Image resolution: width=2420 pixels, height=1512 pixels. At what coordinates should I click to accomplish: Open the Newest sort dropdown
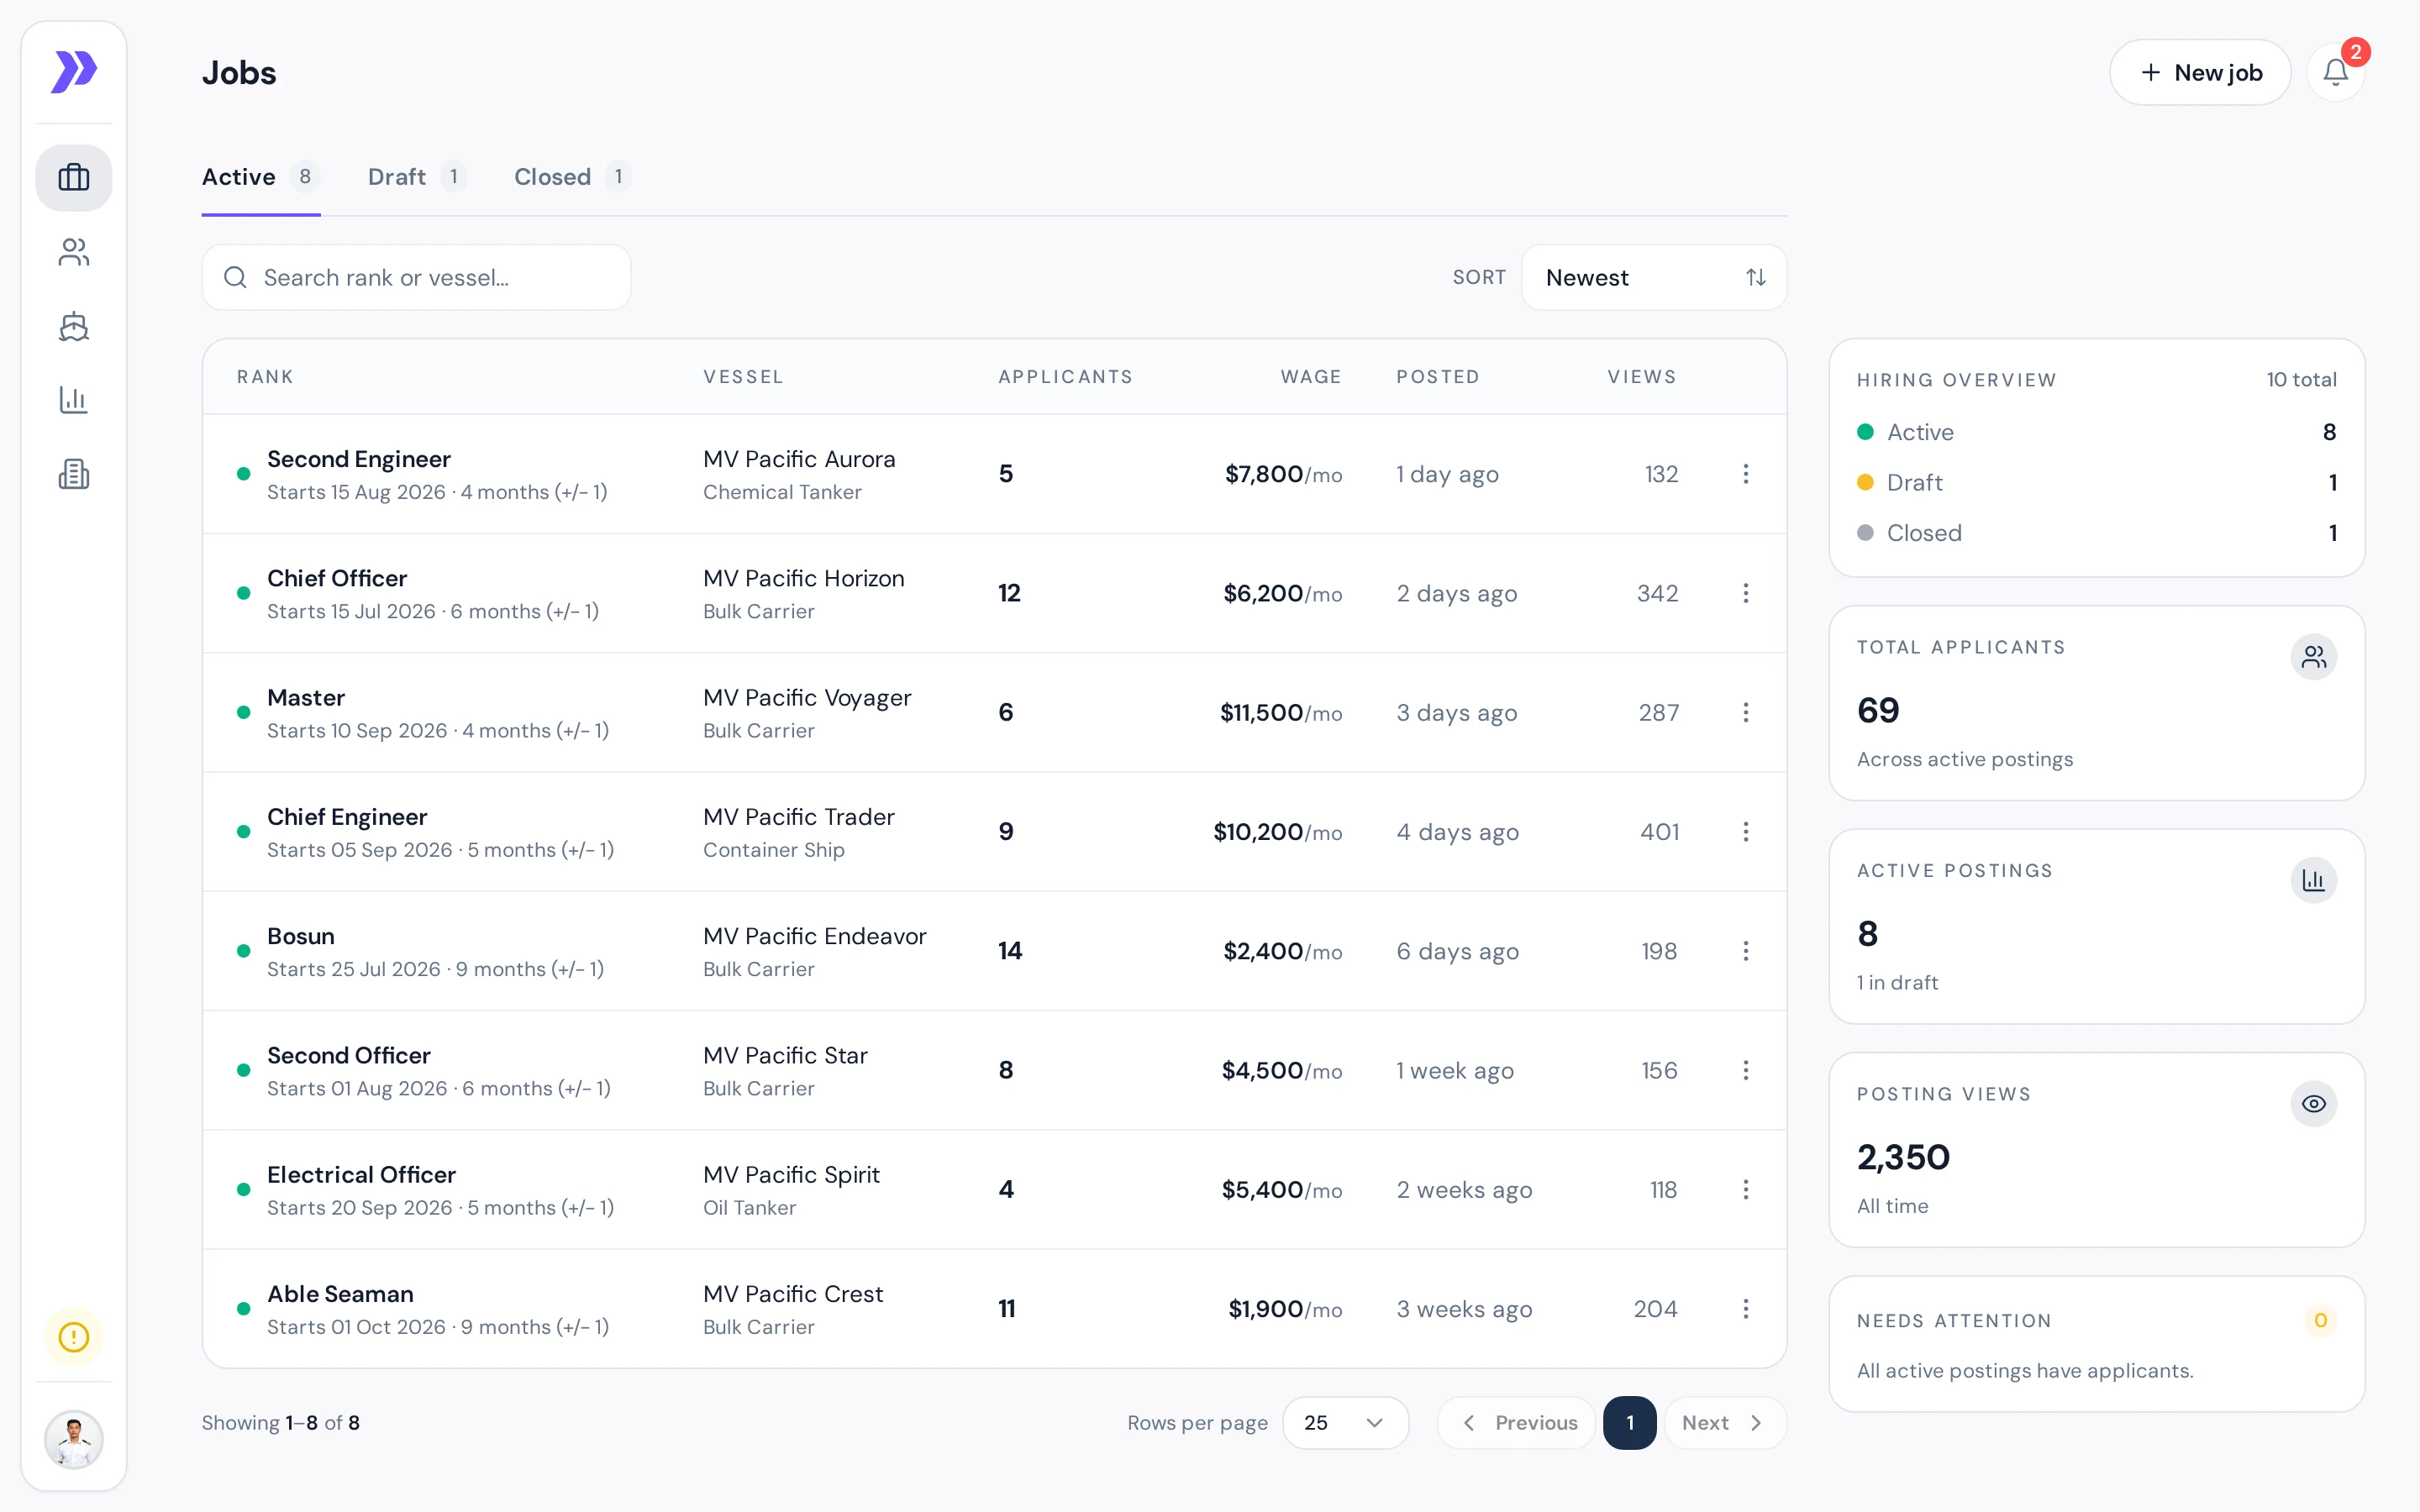[1654, 277]
